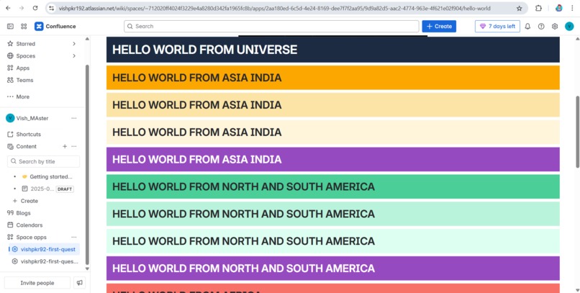Open the Atlassian app switcher
Image resolution: width=580 pixels, height=293 pixels.
pyautogui.click(x=24, y=26)
